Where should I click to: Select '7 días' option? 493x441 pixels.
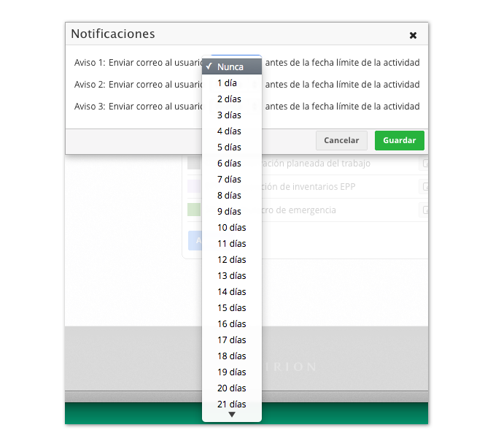click(232, 179)
